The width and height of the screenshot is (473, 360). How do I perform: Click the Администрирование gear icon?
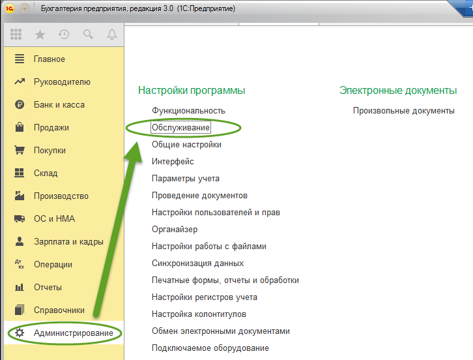coord(20,333)
